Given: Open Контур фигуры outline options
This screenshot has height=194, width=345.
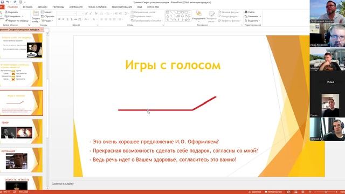Looking at the screenshot, I should pos(229,16).
